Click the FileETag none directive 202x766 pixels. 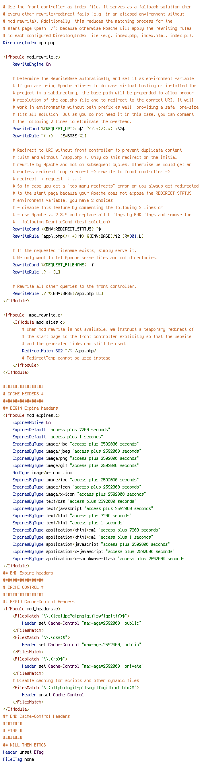(x=18, y=759)
